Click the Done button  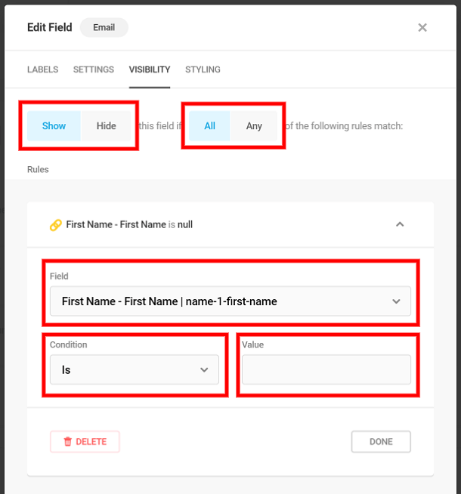381,441
